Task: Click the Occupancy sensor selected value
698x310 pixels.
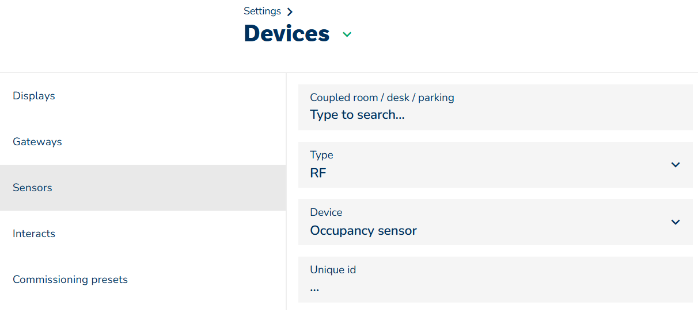Action: click(x=363, y=231)
